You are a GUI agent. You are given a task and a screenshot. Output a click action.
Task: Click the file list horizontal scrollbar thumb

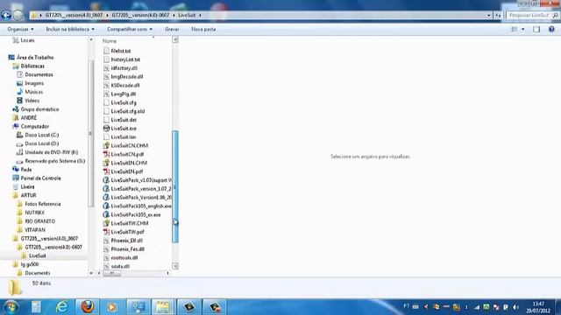click(112, 273)
